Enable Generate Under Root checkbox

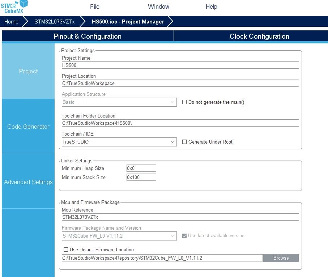[184, 142]
